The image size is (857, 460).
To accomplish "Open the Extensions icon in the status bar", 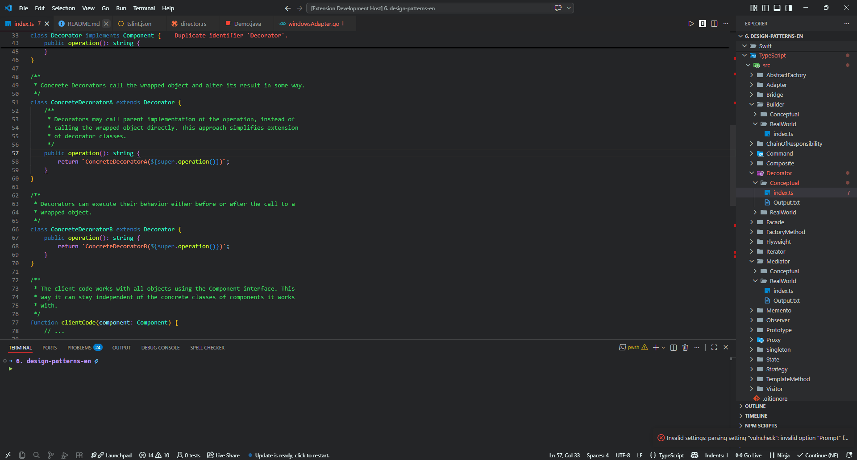I will coord(79,455).
